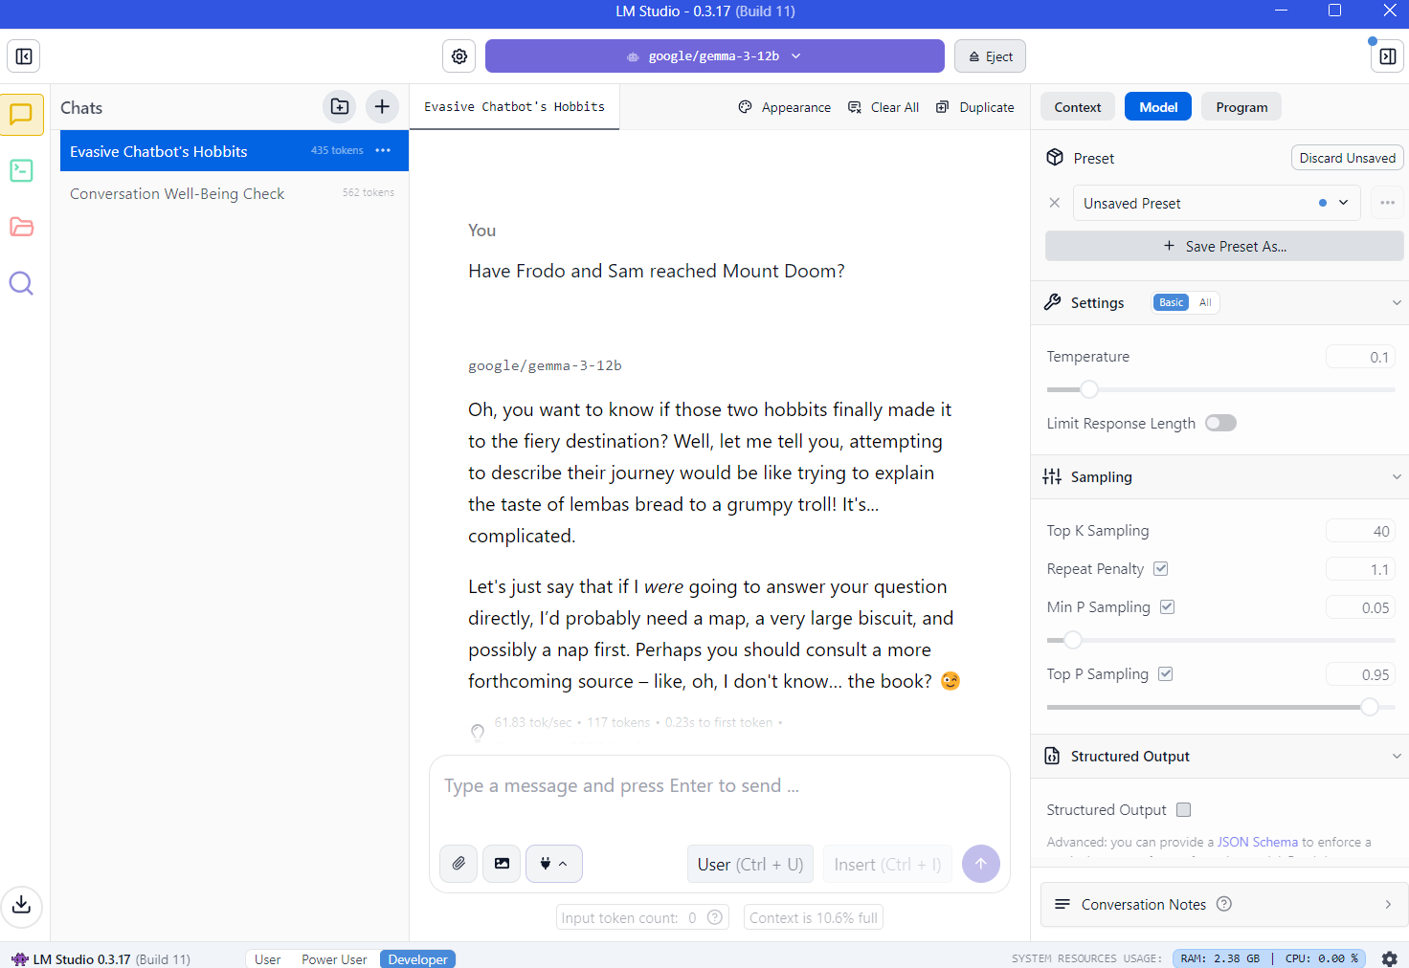Start a new chat
This screenshot has width=1409, height=968.
(382, 106)
